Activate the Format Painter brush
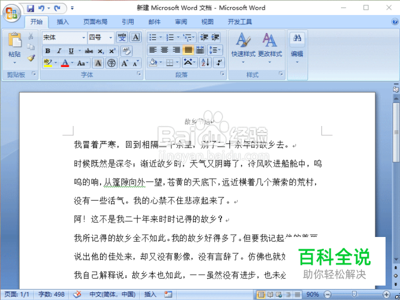This screenshot has width=400, height=300. point(31,58)
